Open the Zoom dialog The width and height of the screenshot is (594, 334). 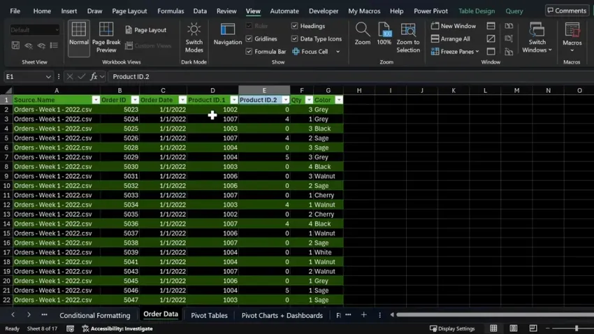[x=363, y=34]
